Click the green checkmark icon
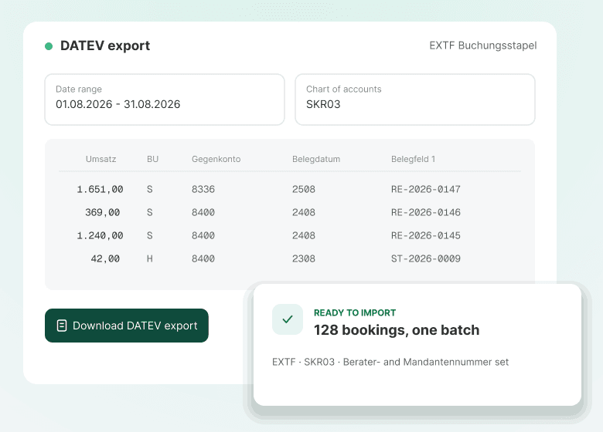 coord(288,319)
